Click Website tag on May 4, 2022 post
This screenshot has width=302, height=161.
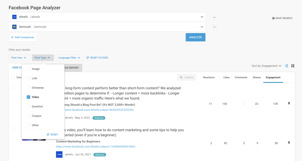pos(99,118)
